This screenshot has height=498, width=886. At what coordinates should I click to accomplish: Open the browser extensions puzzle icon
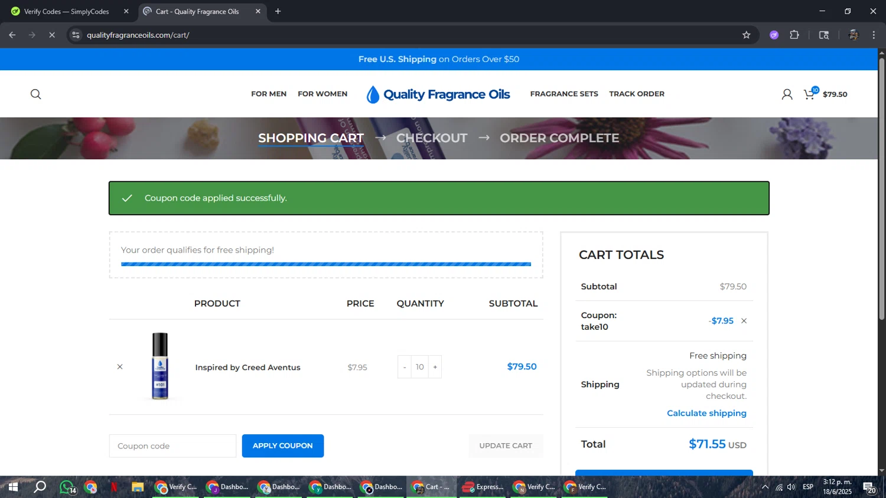794,35
